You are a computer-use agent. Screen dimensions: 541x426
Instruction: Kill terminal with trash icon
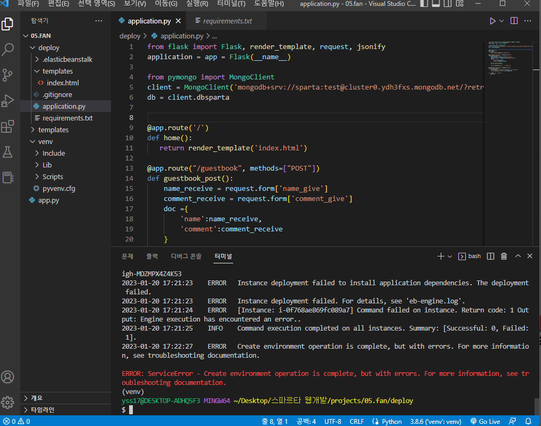pyautogui.click(x=504, y=256)
